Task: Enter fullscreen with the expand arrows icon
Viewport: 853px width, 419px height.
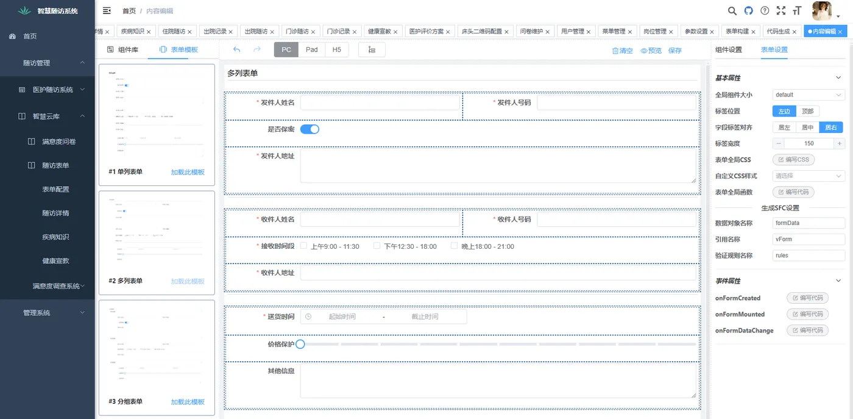Action: [781, 10]
